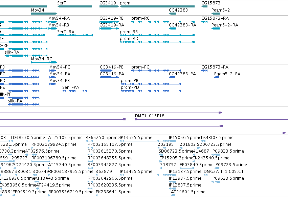
Task: Click the RE65250.5prime label
Action: (x=103, y=138)
